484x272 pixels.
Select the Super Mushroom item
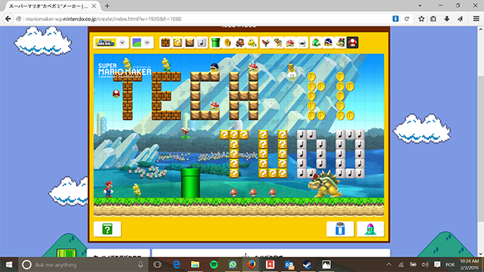pyautogui.click(x=353, y=43)
